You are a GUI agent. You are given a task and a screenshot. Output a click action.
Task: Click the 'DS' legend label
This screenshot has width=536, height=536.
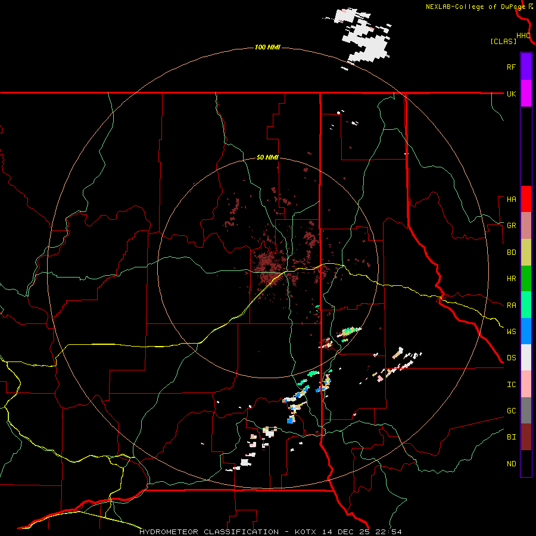tap(512, 358)
